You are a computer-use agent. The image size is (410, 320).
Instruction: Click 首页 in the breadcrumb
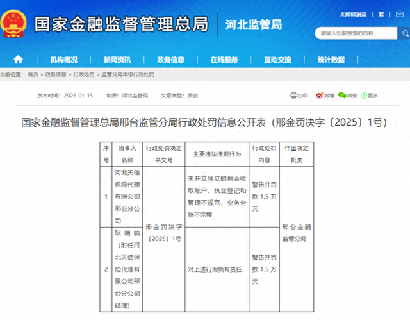coord(33,74)
